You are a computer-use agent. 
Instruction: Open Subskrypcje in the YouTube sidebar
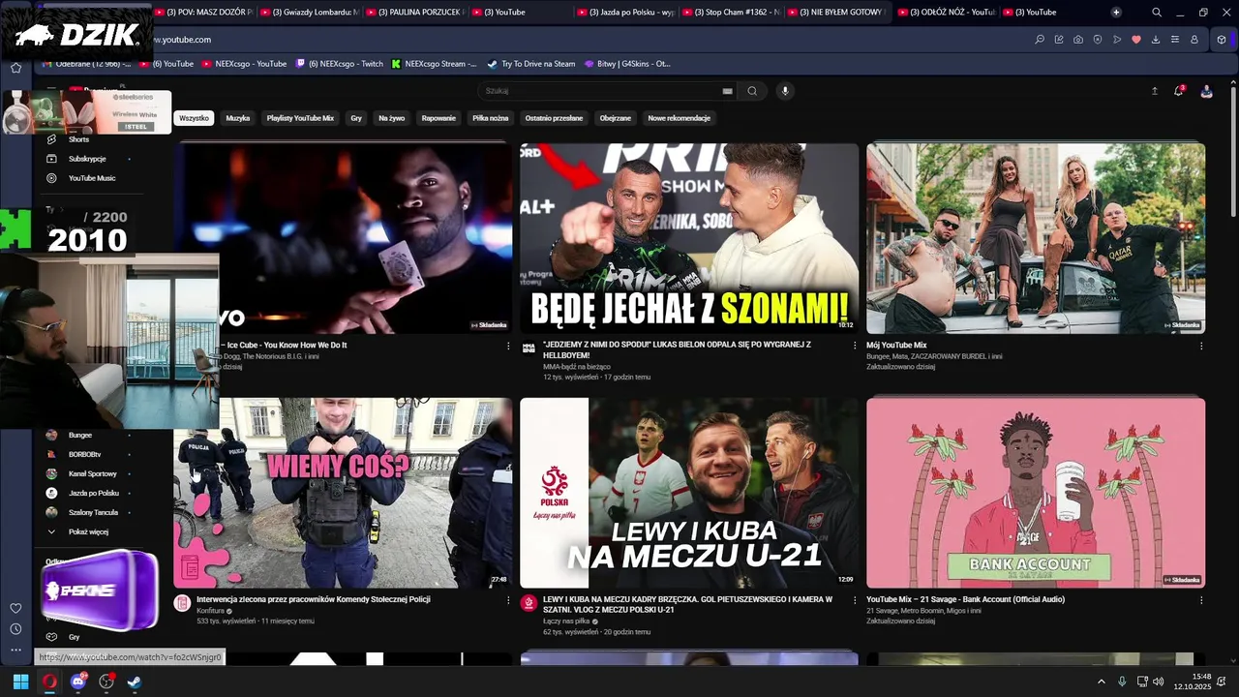88,159
